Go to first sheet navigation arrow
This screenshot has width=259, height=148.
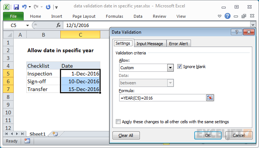point(6,134)
